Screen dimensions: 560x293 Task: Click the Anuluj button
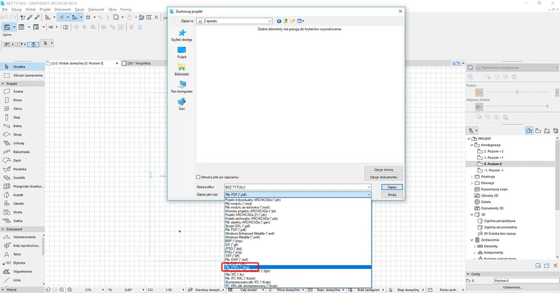[392, 195]
